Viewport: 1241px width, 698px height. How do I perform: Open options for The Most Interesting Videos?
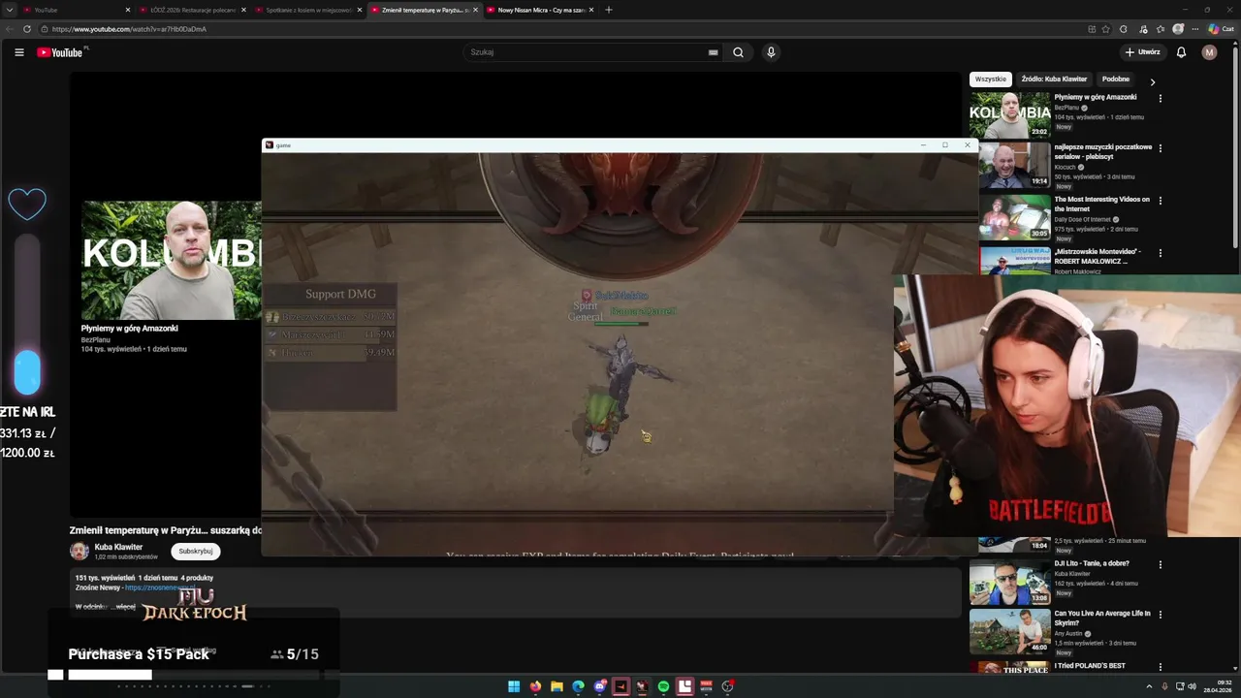(x=1160, y=201)
